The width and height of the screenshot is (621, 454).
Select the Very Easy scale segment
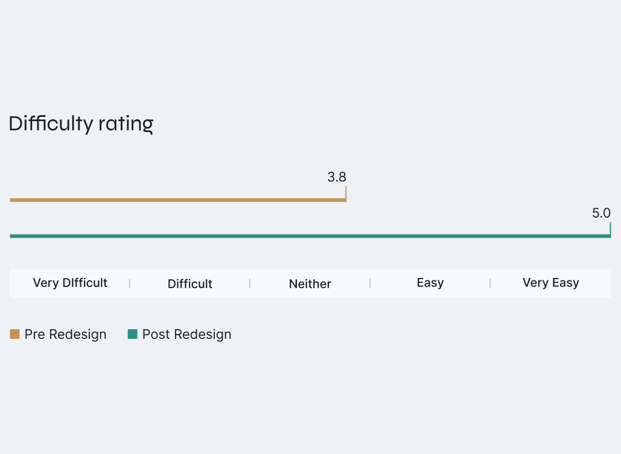click(550, 283)
